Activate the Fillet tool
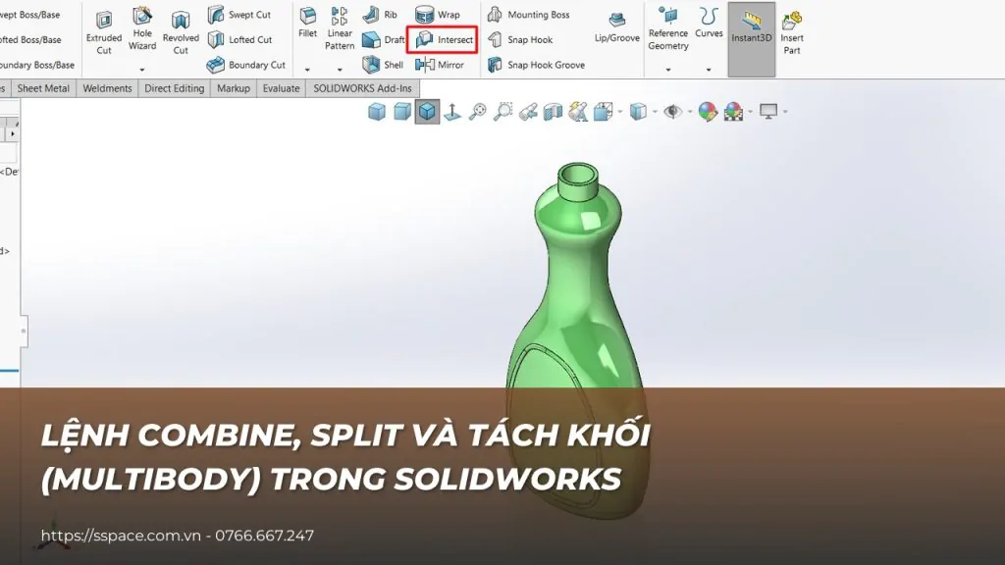1005x565 pixels. [x=307, y=24]
